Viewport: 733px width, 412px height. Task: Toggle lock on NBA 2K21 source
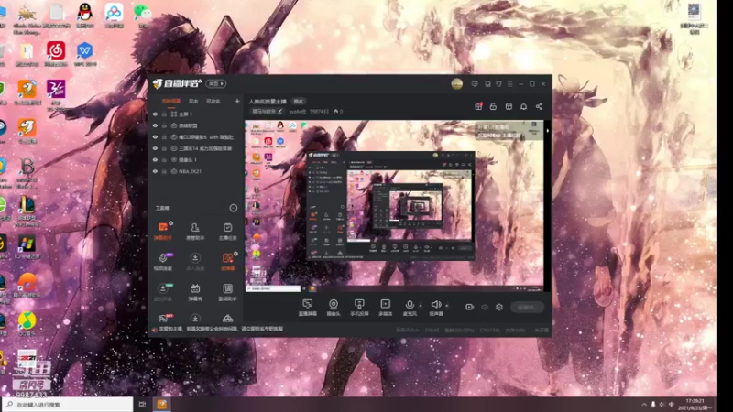coord(164,171)
